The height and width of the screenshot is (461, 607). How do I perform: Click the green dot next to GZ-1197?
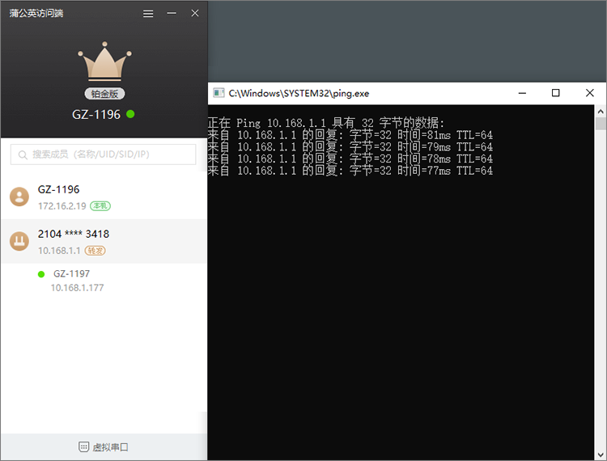(41, 274)
